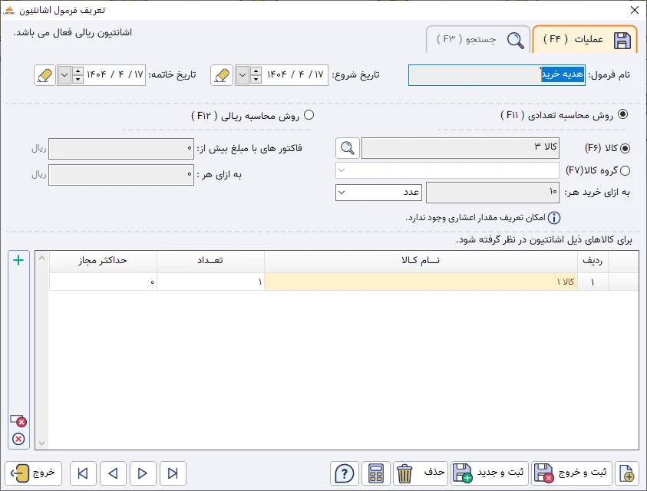
Task: Open the item search magnifier next to کالا
Action: pyautogui.click(x=347, y=148)
